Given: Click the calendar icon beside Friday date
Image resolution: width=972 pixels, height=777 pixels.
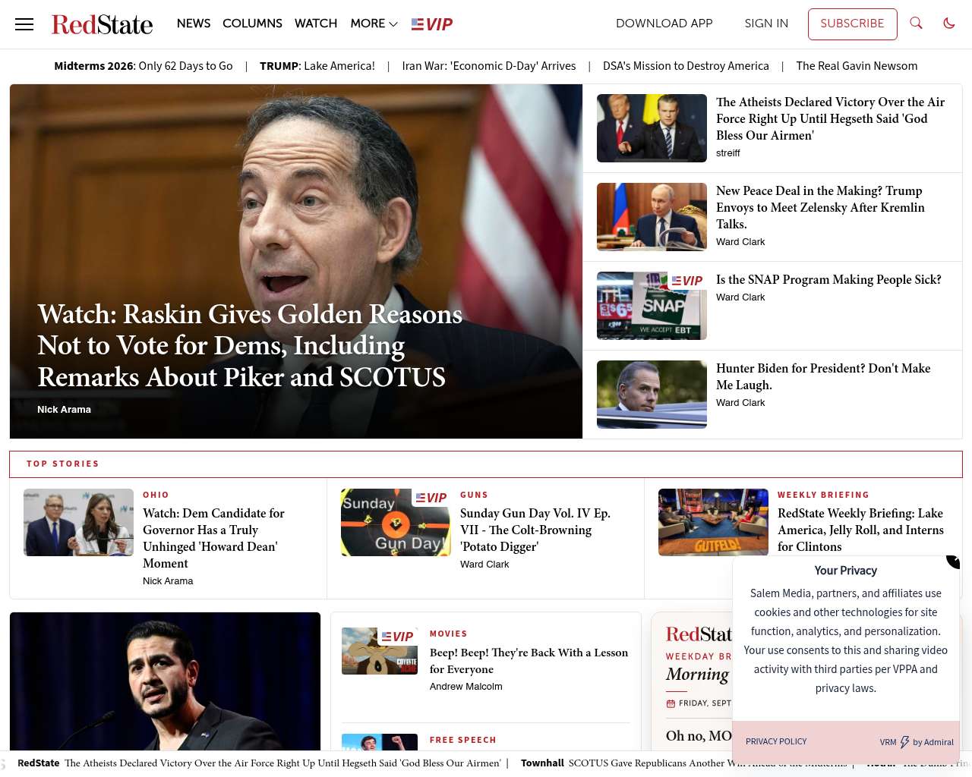Looking at the screenshot, I should point(671,703).
